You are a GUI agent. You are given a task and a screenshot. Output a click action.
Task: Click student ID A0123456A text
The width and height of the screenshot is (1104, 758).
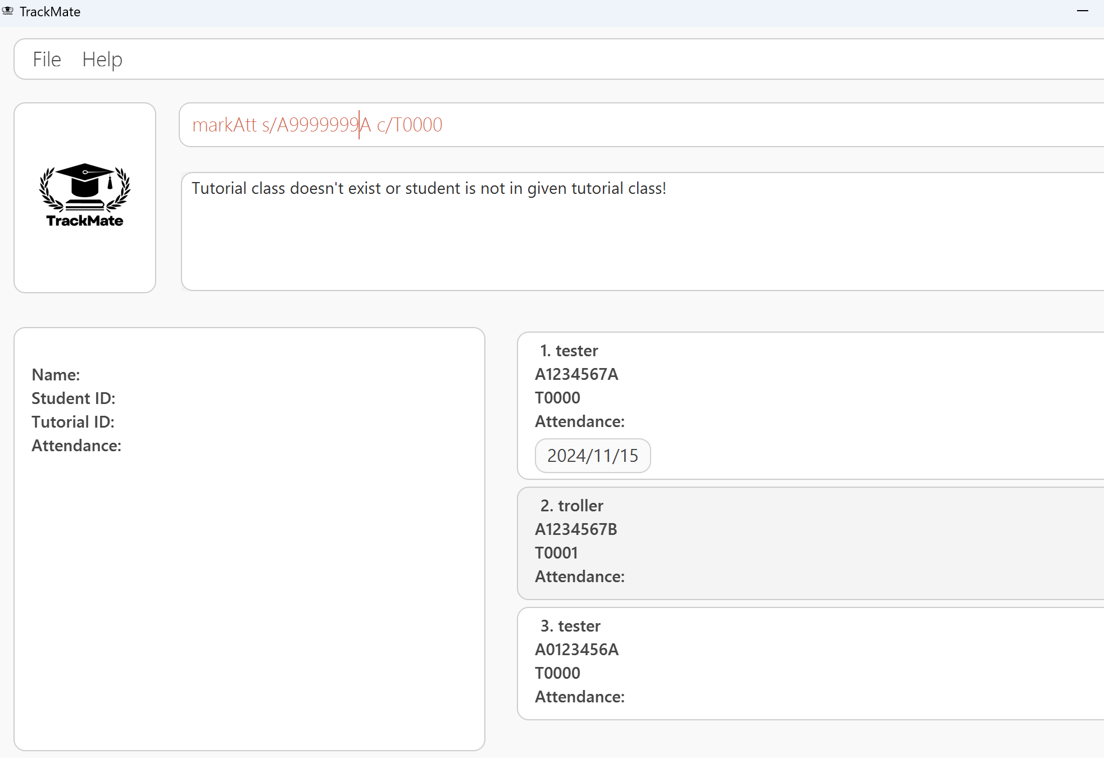pos(576,650)
